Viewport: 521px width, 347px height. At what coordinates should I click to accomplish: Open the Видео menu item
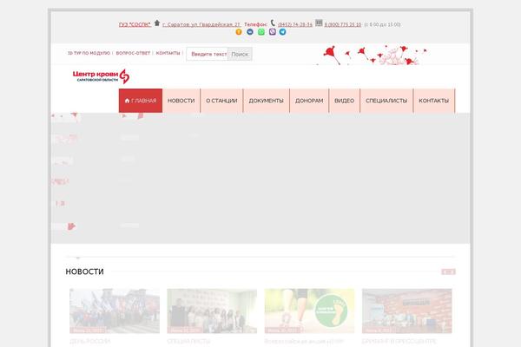click(x=344, y=101)
